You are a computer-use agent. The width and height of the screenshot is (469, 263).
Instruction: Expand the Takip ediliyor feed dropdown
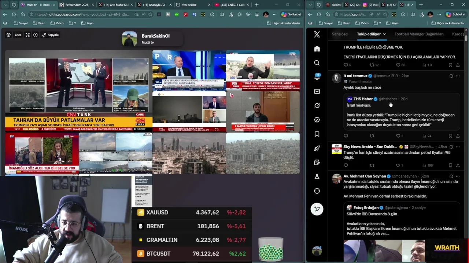click(384, 34)
